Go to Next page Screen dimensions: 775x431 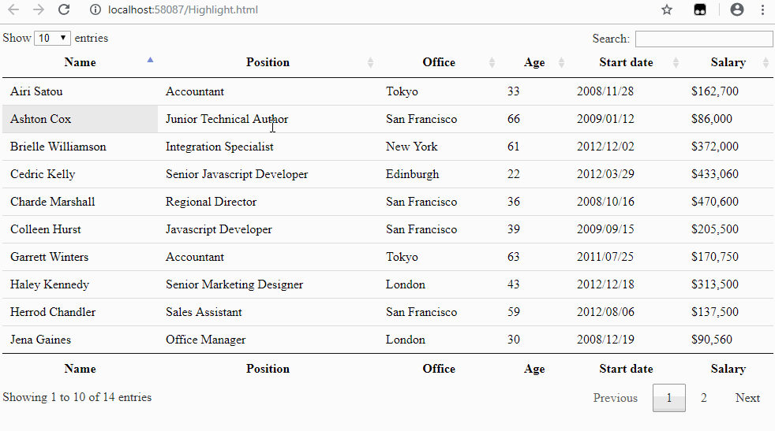point(747,397)
